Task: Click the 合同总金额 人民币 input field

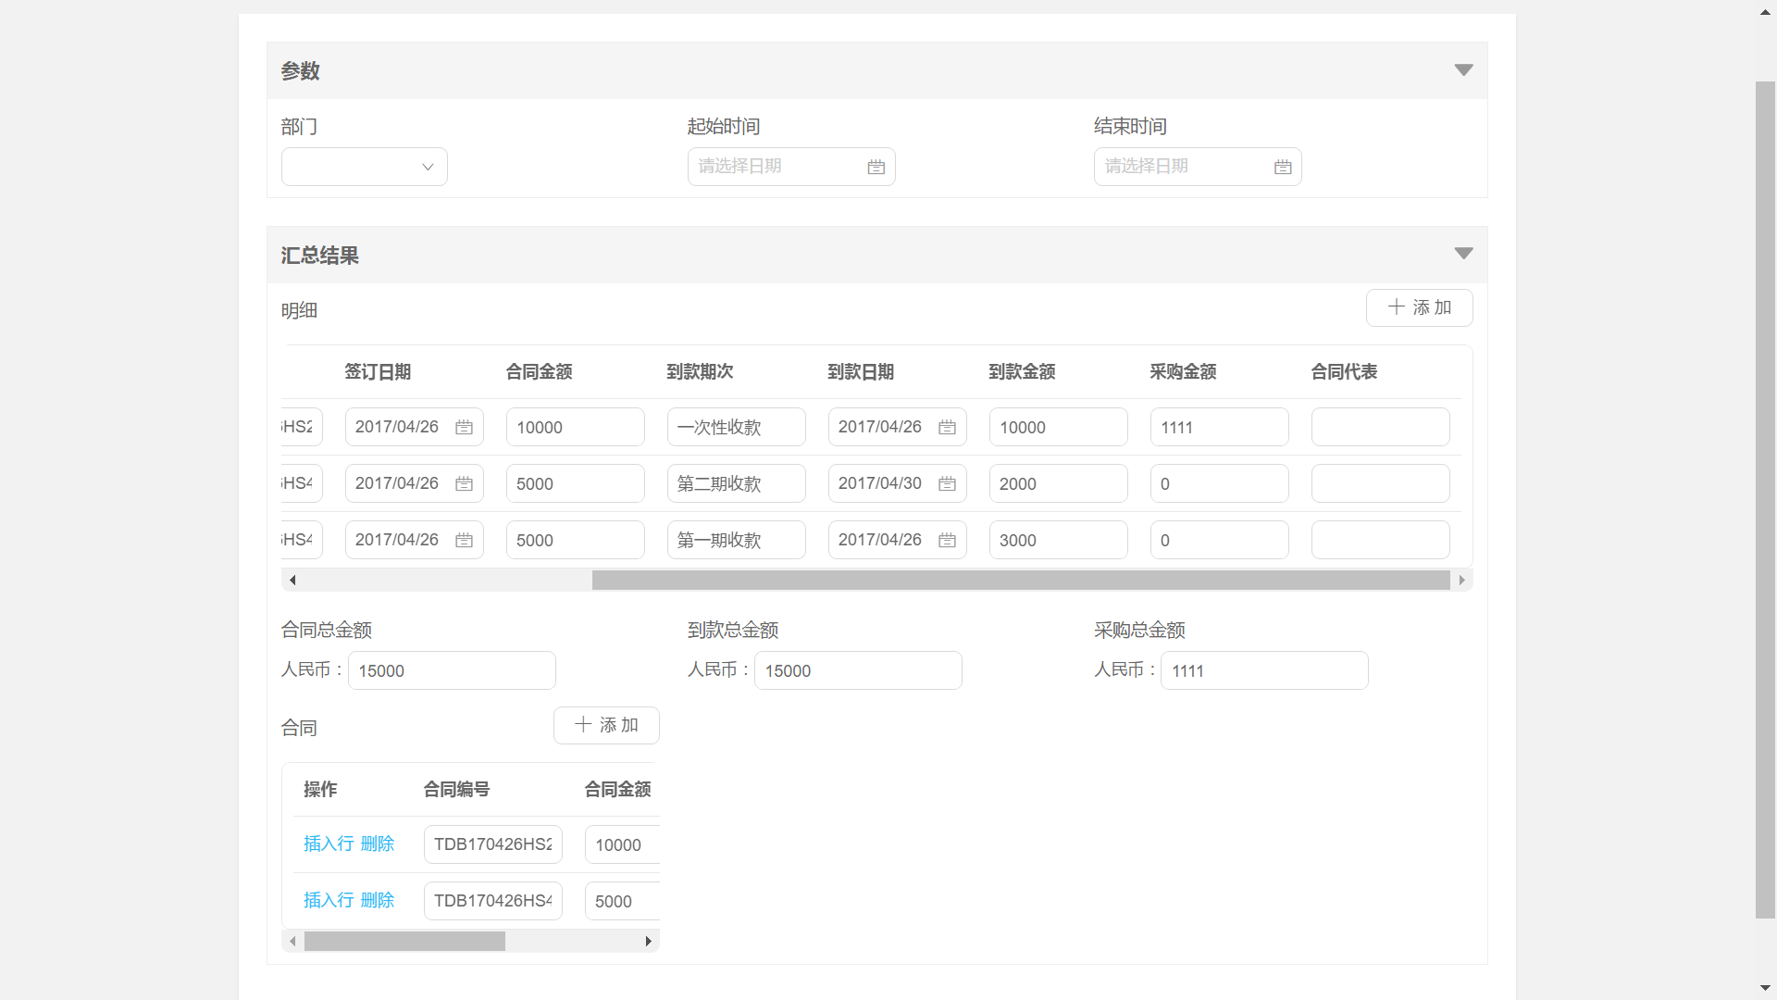Action: click(452, 671)
